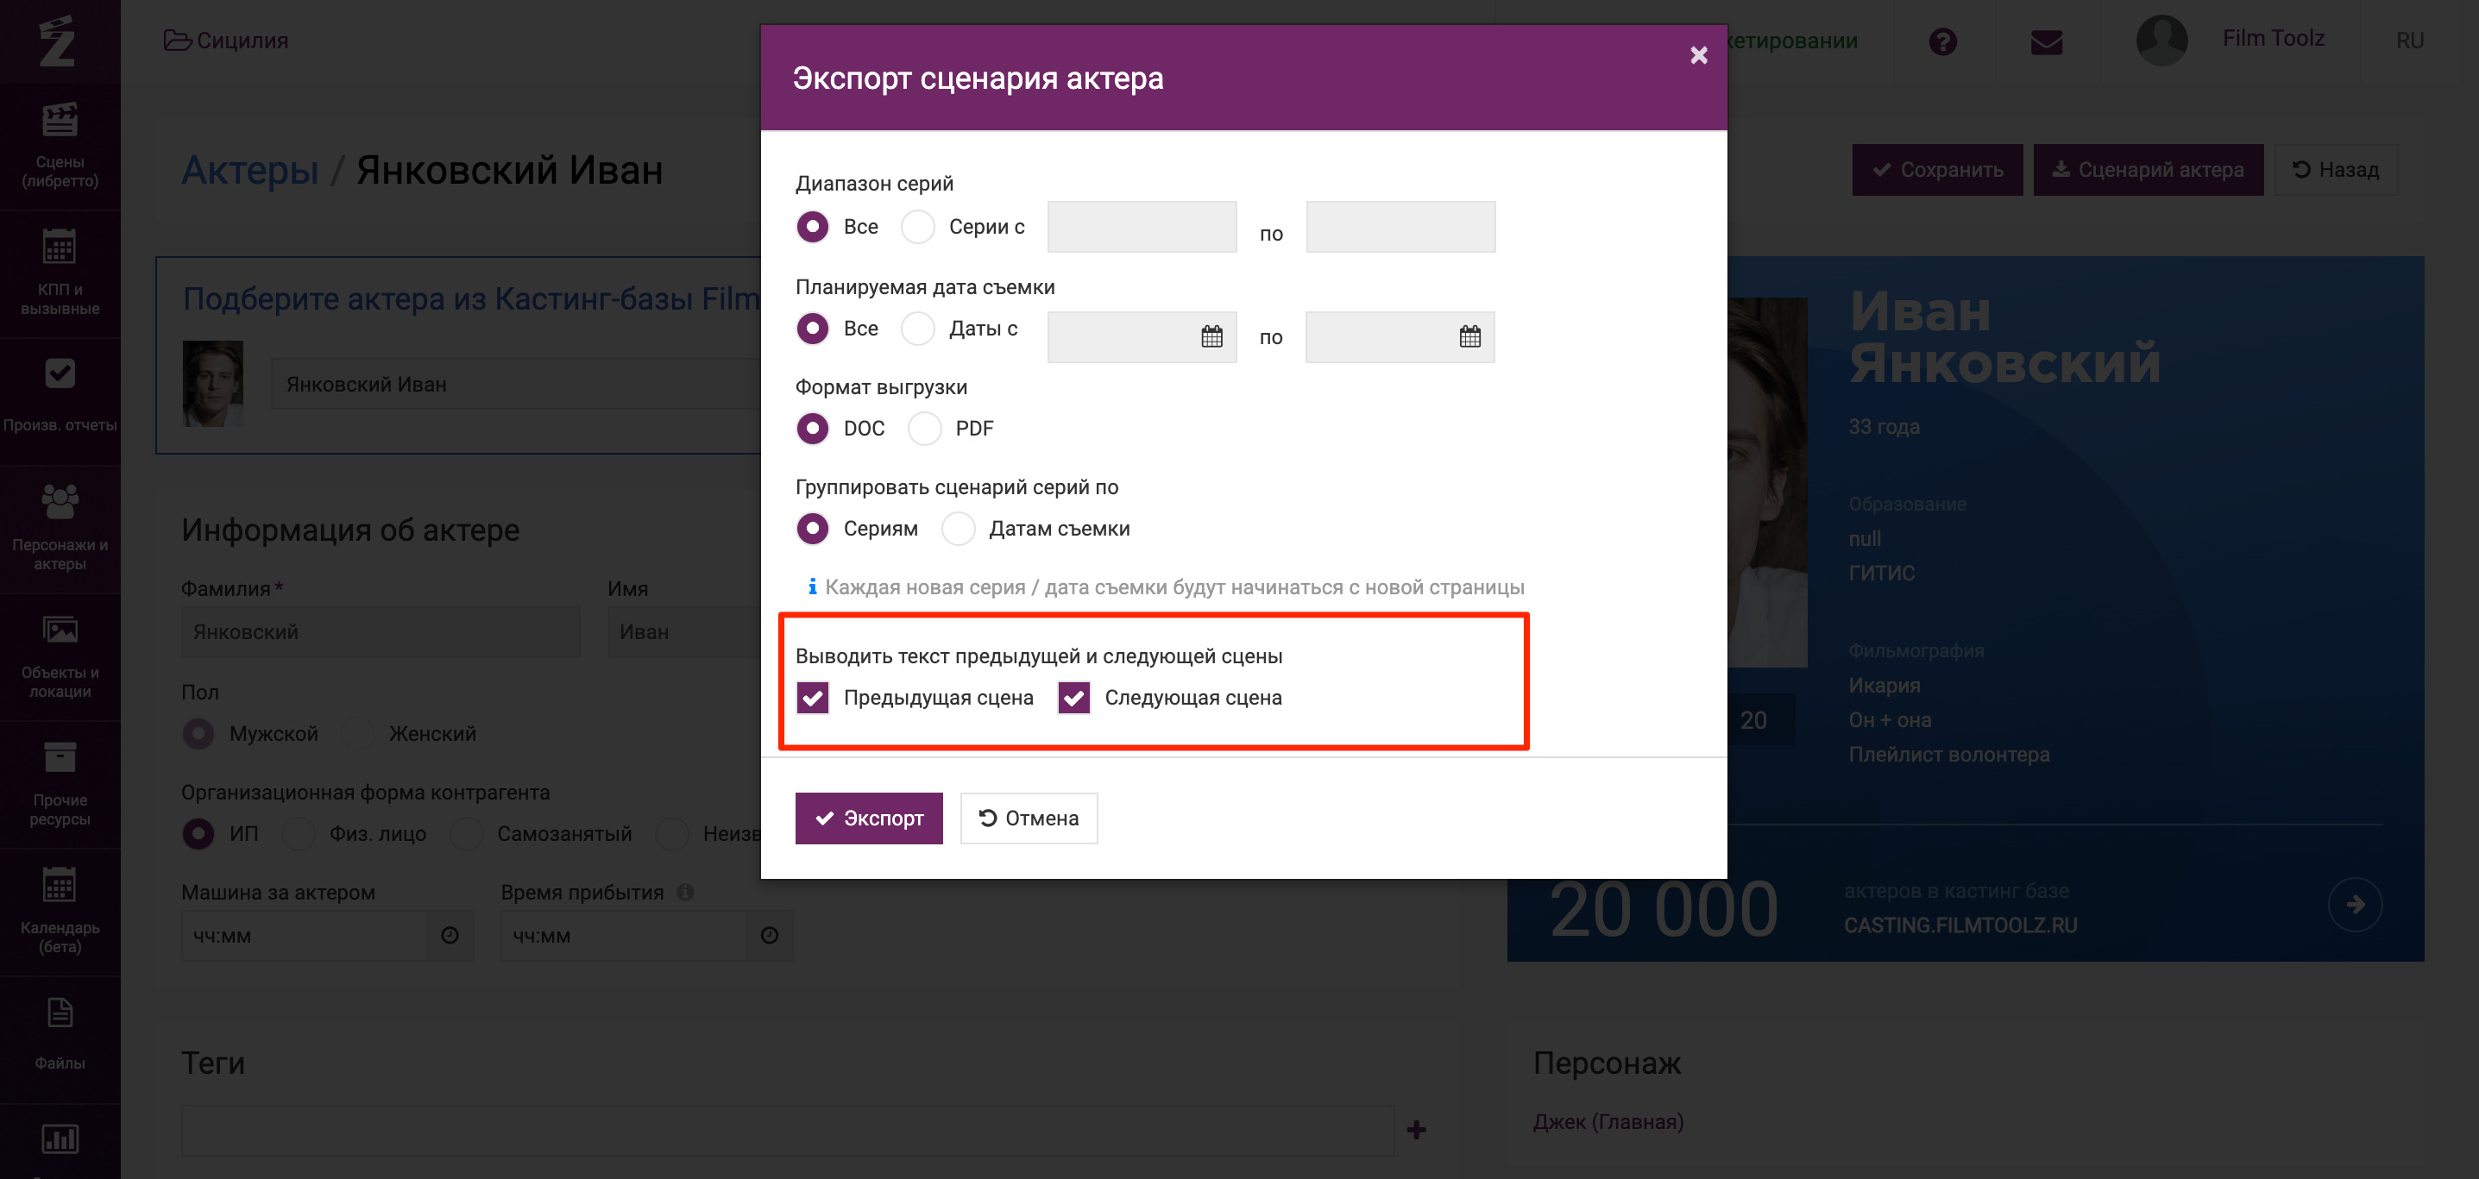Click the Отмена button
The width and height of the screenshot is (2479, 1179).
pos(1029,818)
